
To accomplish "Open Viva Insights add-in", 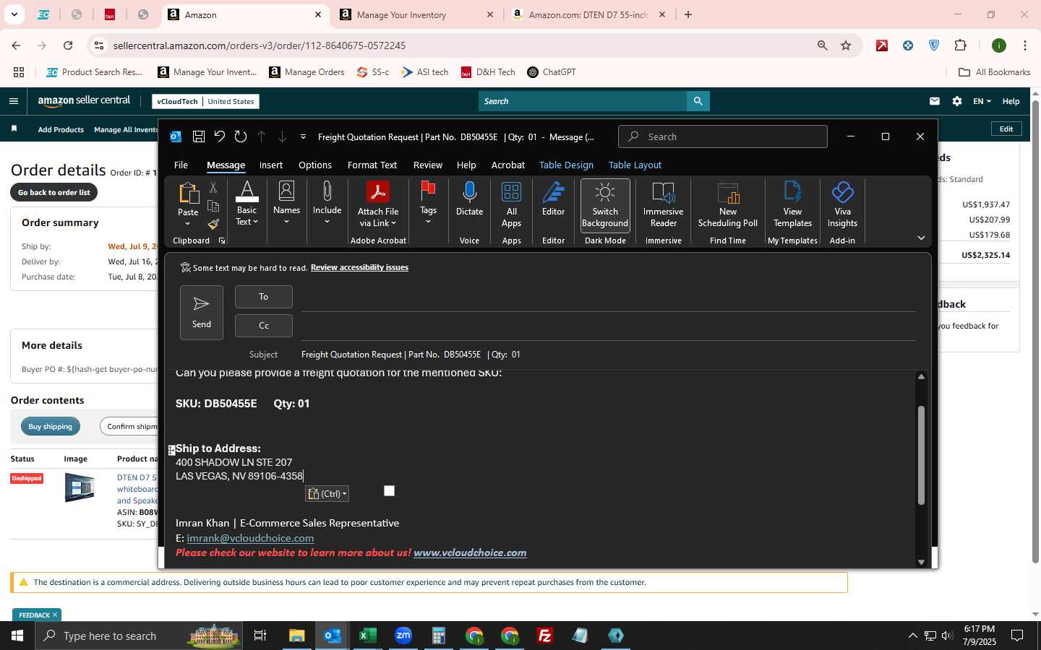I will click(842, 205).
